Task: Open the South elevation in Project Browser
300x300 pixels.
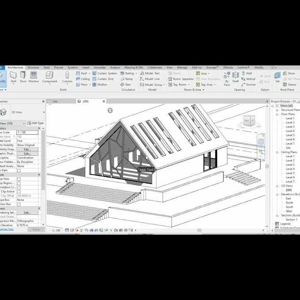Action: (289, 207)
